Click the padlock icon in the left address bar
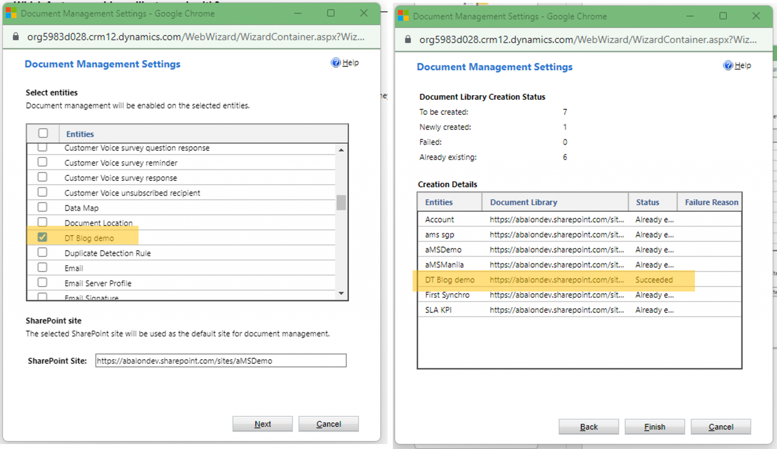The width and height of the screenshot is (777, 449). (x=15, y=36)
